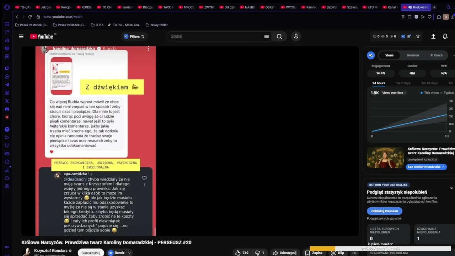
Task: Start voice search with microphone
Action: [296, 36]
